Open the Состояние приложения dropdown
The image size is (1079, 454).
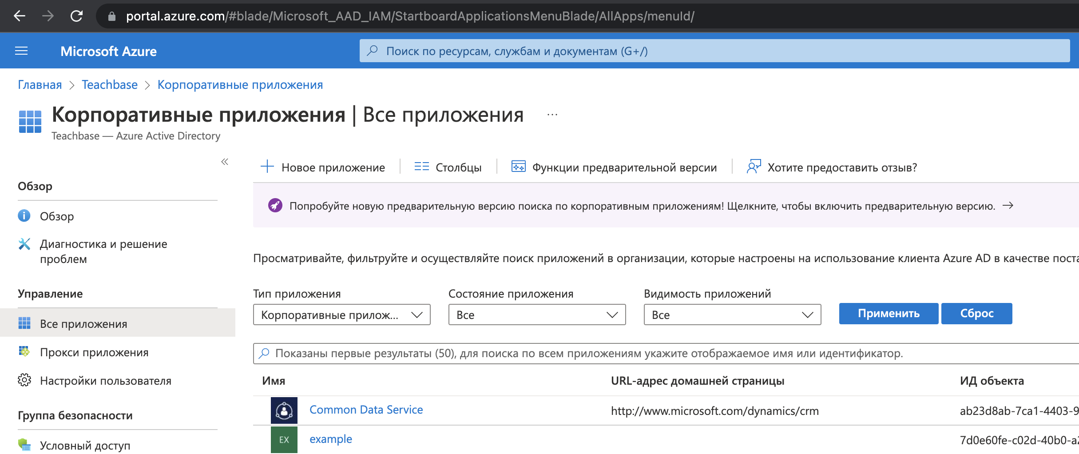(537, 315)
